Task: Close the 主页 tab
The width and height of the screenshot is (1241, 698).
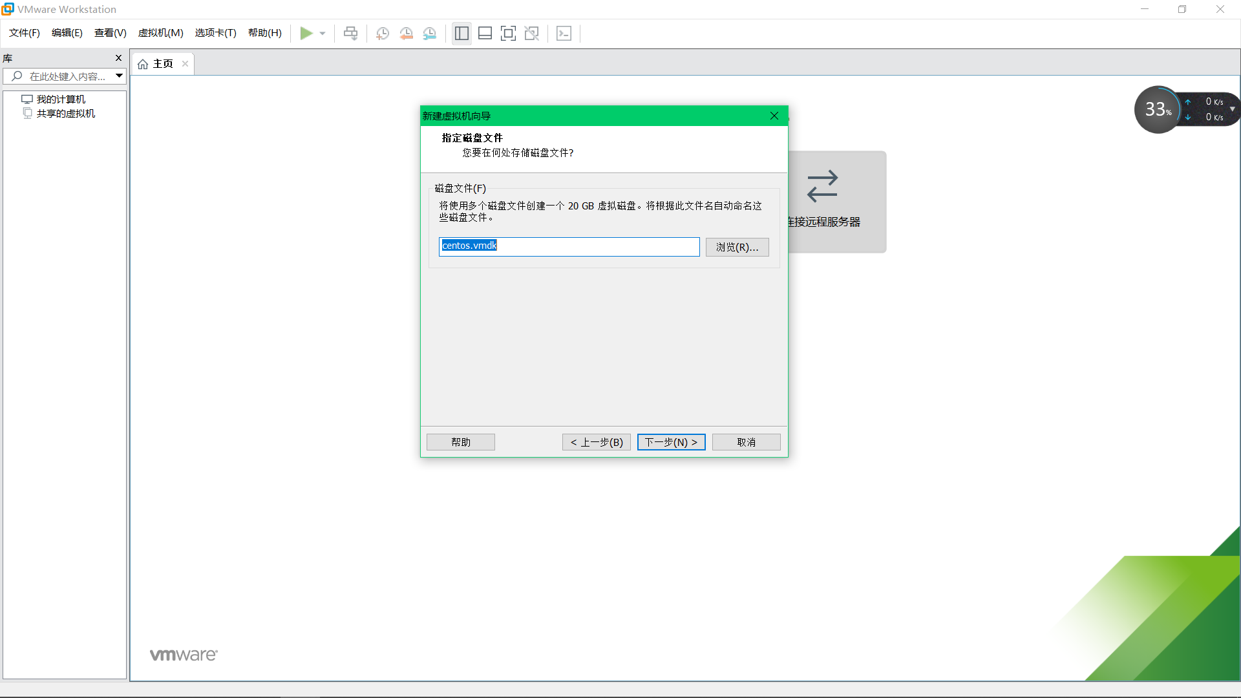Action: click(186, 63)
